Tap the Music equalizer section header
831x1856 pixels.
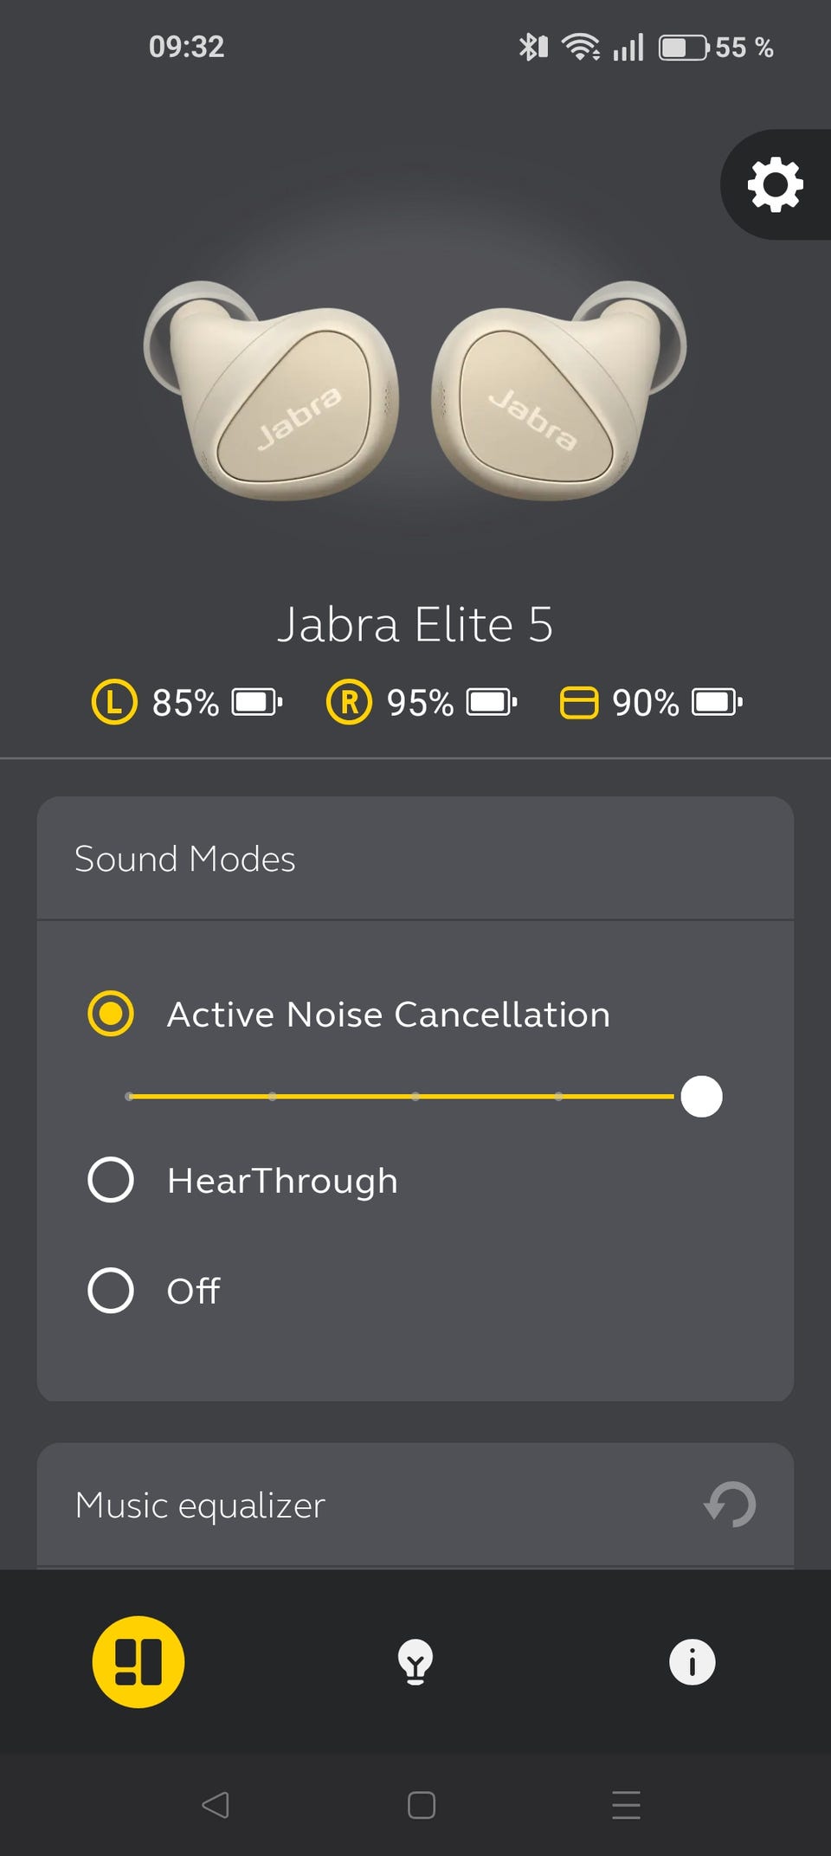coord(201,1505)
